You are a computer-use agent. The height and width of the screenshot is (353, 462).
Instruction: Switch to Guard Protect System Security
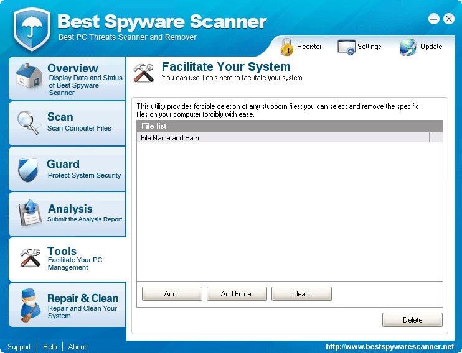tap(67, 169)
